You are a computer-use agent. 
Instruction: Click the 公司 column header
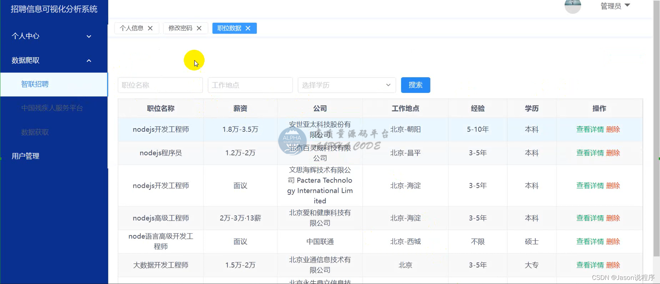coord(320,108)
